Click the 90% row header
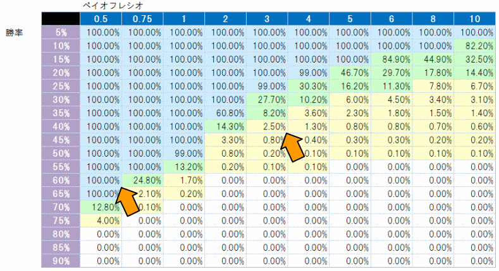This screenshot has height=271, width=499. (x=61, y=261)
